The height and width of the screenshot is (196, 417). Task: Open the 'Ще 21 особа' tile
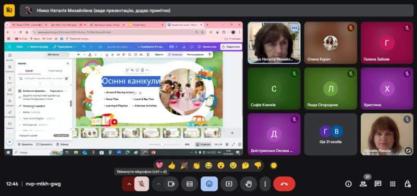(331, 134)
